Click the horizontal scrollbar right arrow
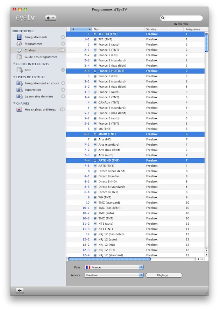This screenshot has width=219, height=310. (x=202, y=259)
